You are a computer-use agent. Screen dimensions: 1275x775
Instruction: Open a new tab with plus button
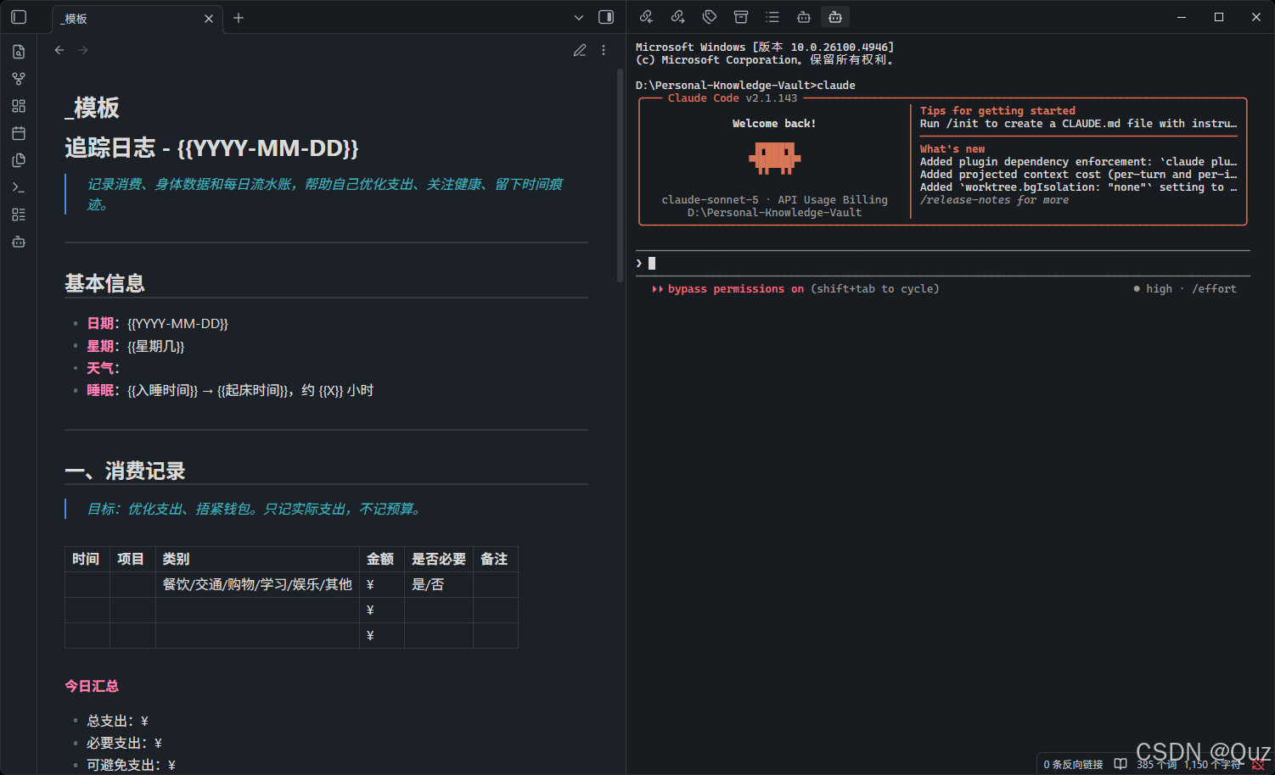239,18
